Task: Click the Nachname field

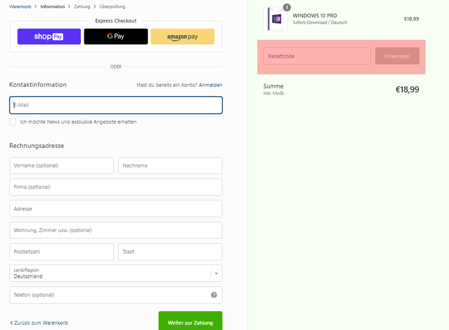Action: tap(170, 166)
